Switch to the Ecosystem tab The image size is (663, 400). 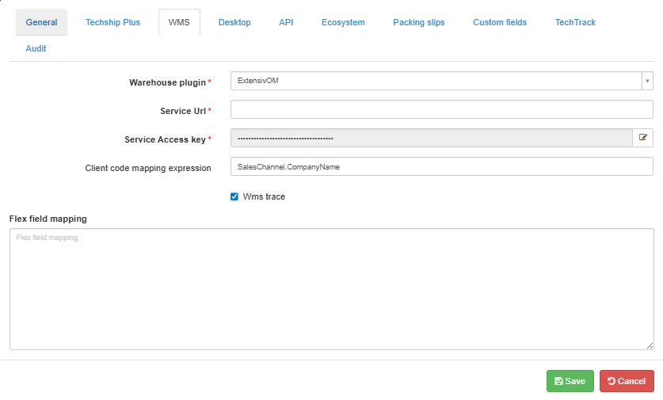click(343, 22)
